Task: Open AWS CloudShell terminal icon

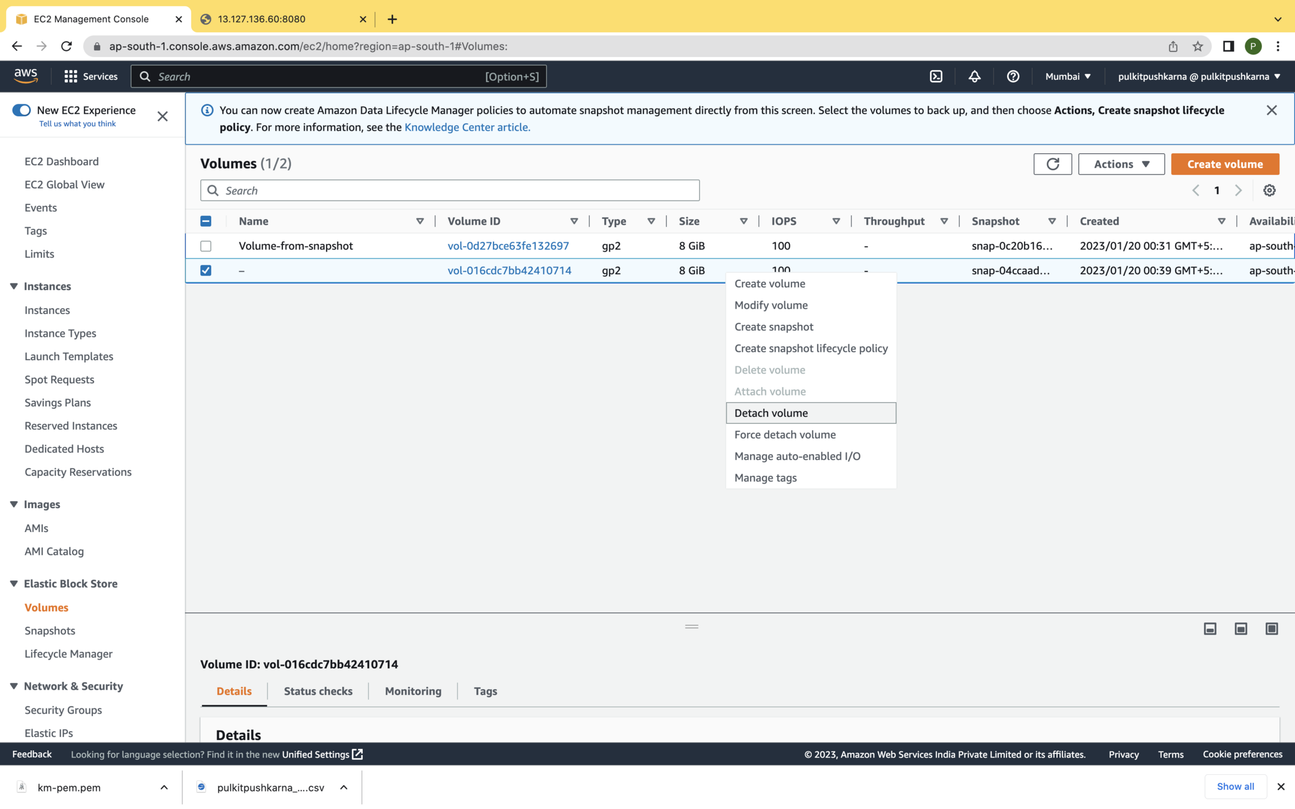Action: point(936,76)
